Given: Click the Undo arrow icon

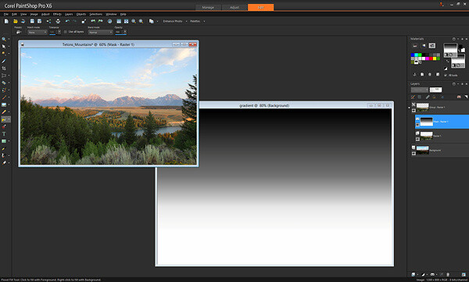Looking at the screenshot, I should pos(67,21).
